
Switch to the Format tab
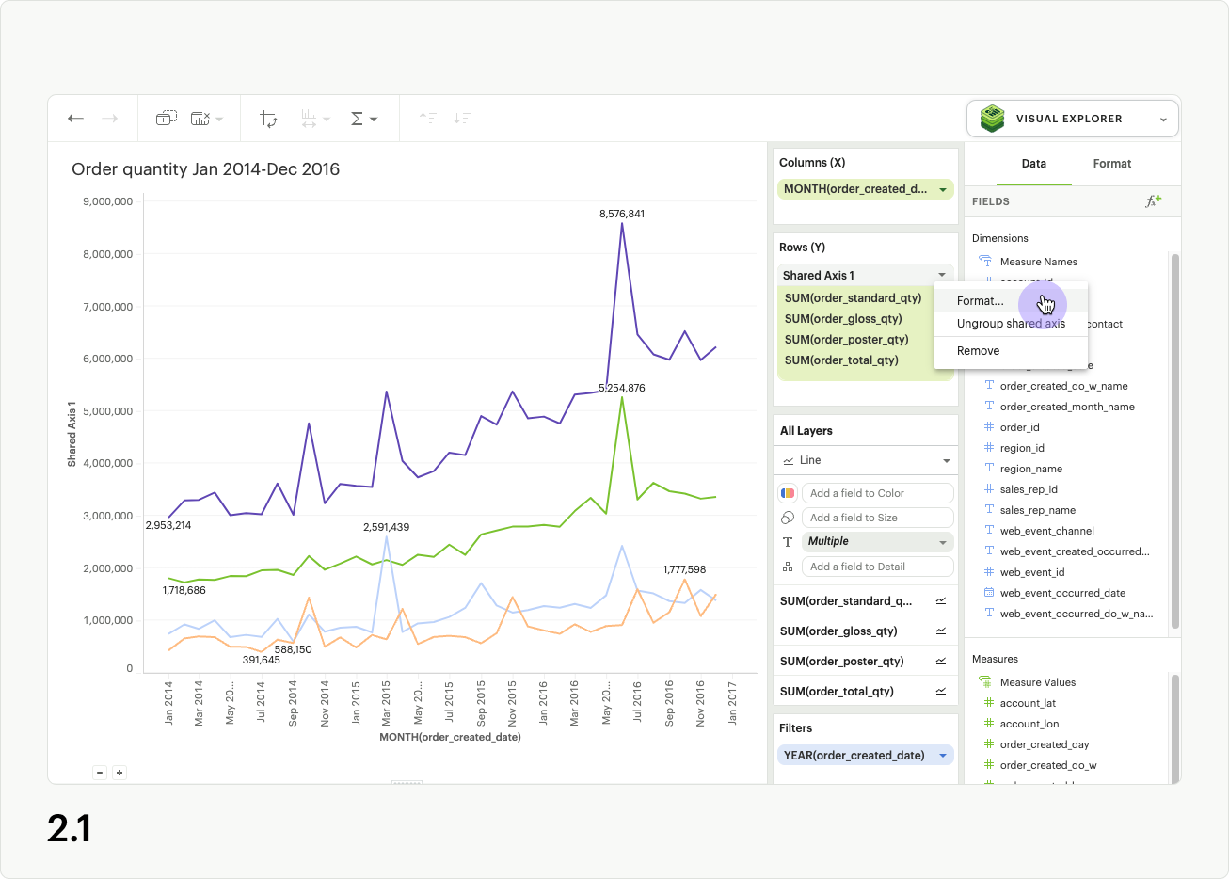tap(1111, 164)
